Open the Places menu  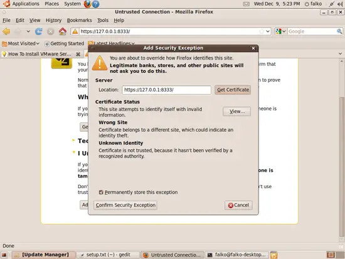(x=51, y=4)
